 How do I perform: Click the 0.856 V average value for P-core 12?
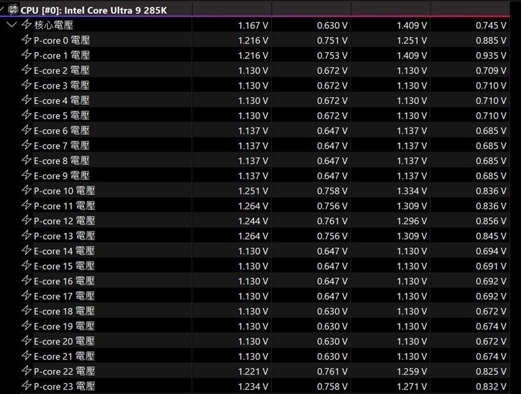pos(490,221)
